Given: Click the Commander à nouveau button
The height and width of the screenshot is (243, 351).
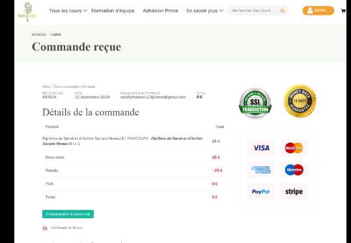Looking at the screenshot, I should (68, 214).
